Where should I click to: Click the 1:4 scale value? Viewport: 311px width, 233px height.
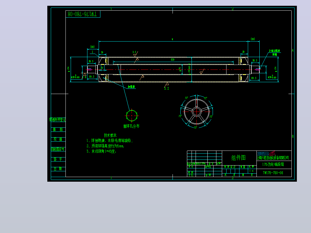[x=251, y=171]
